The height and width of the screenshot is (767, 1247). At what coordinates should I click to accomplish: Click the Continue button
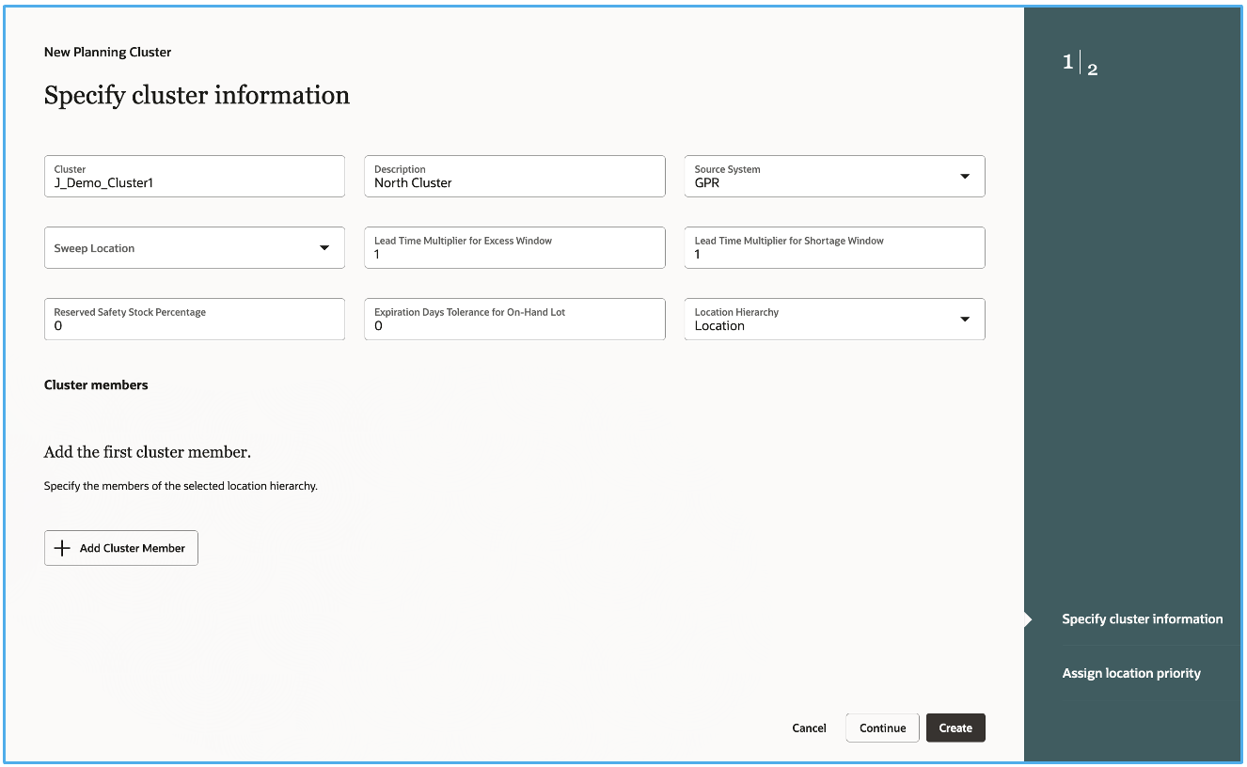pyautogui.click(x=881, y=728)
